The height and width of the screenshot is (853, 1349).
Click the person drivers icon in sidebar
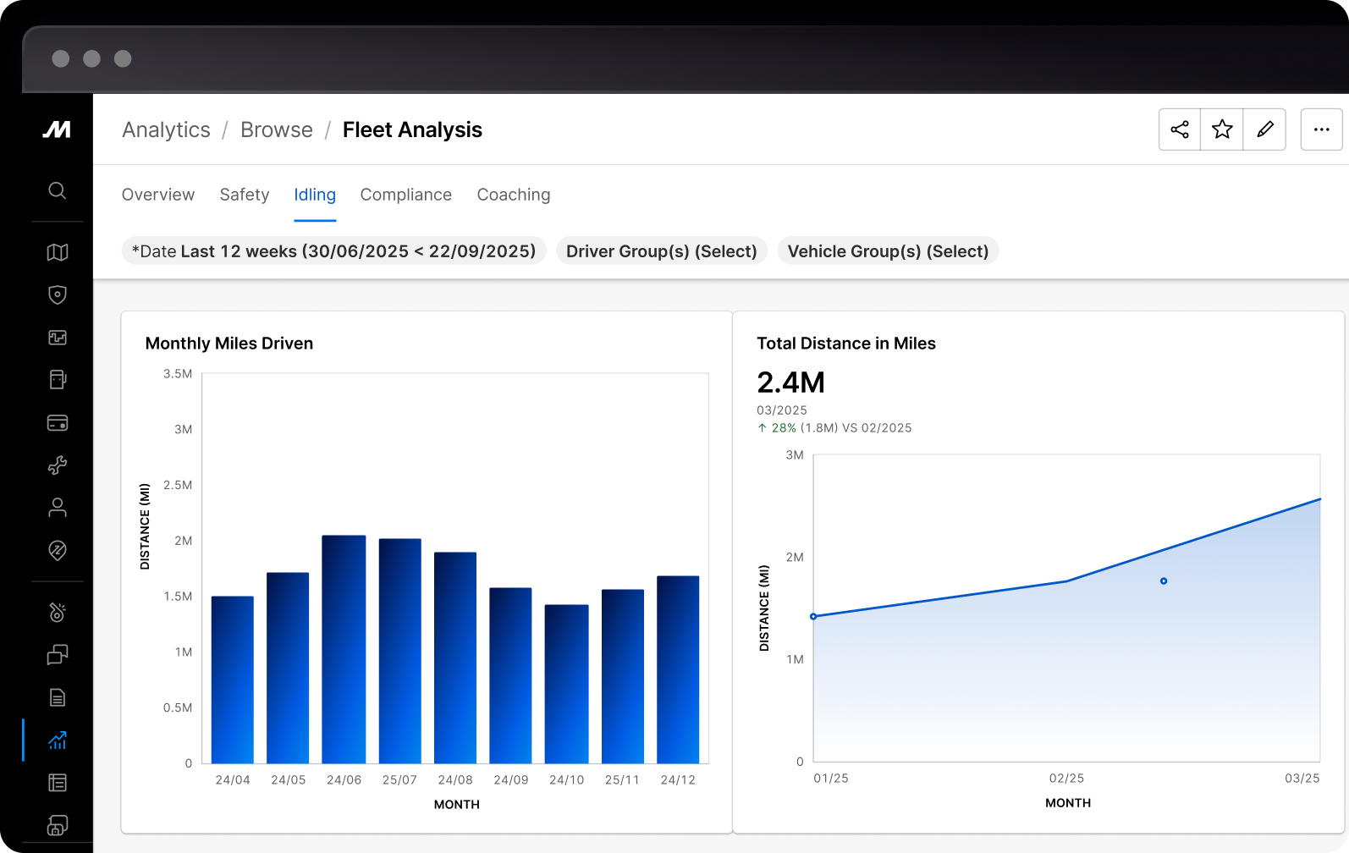point(57,508)
